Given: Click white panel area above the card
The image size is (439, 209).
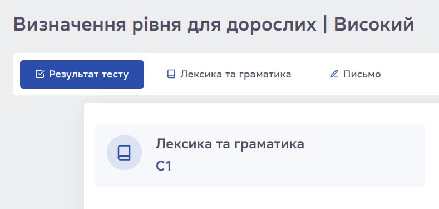Looking at the screenshot, I should pyautogui.click(x=260, y=113).
